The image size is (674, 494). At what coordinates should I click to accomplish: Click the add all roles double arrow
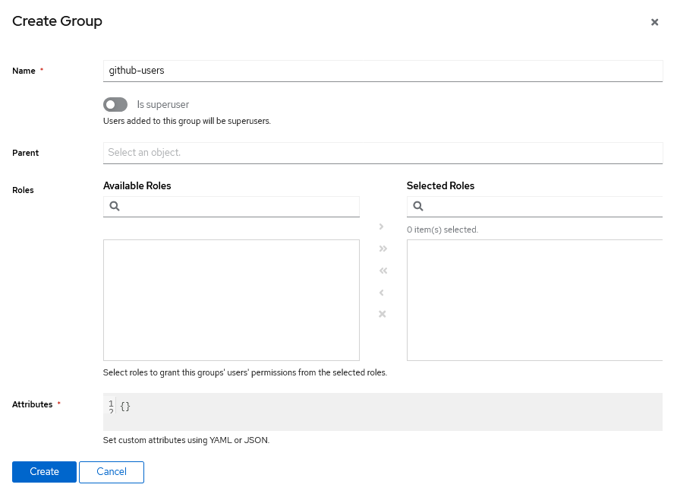click(383, 249)
